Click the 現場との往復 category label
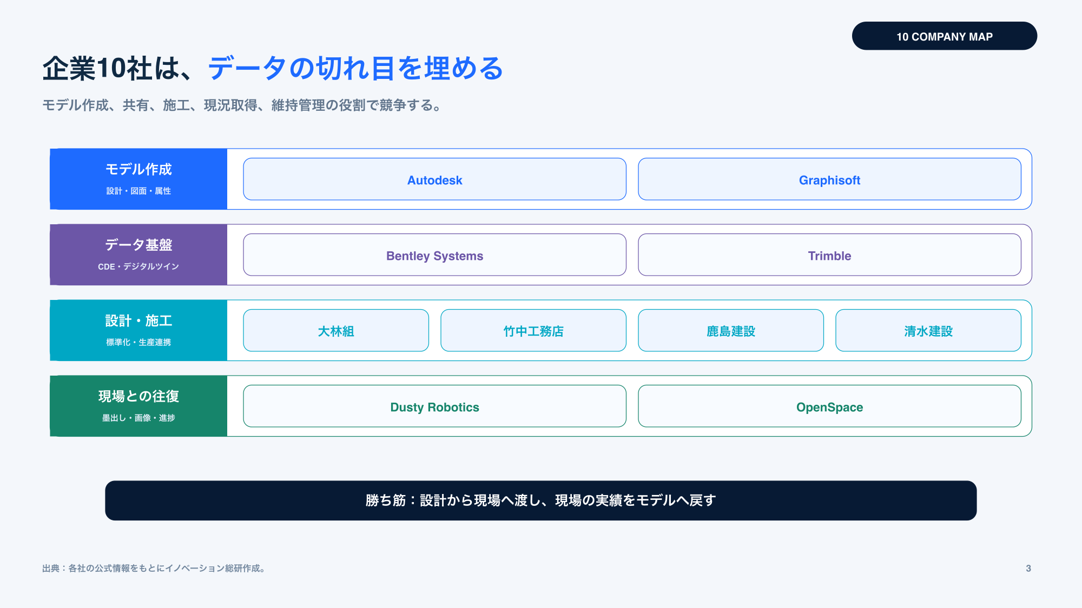The height and width of the screenshot is (608, 1082). (138, 396)
